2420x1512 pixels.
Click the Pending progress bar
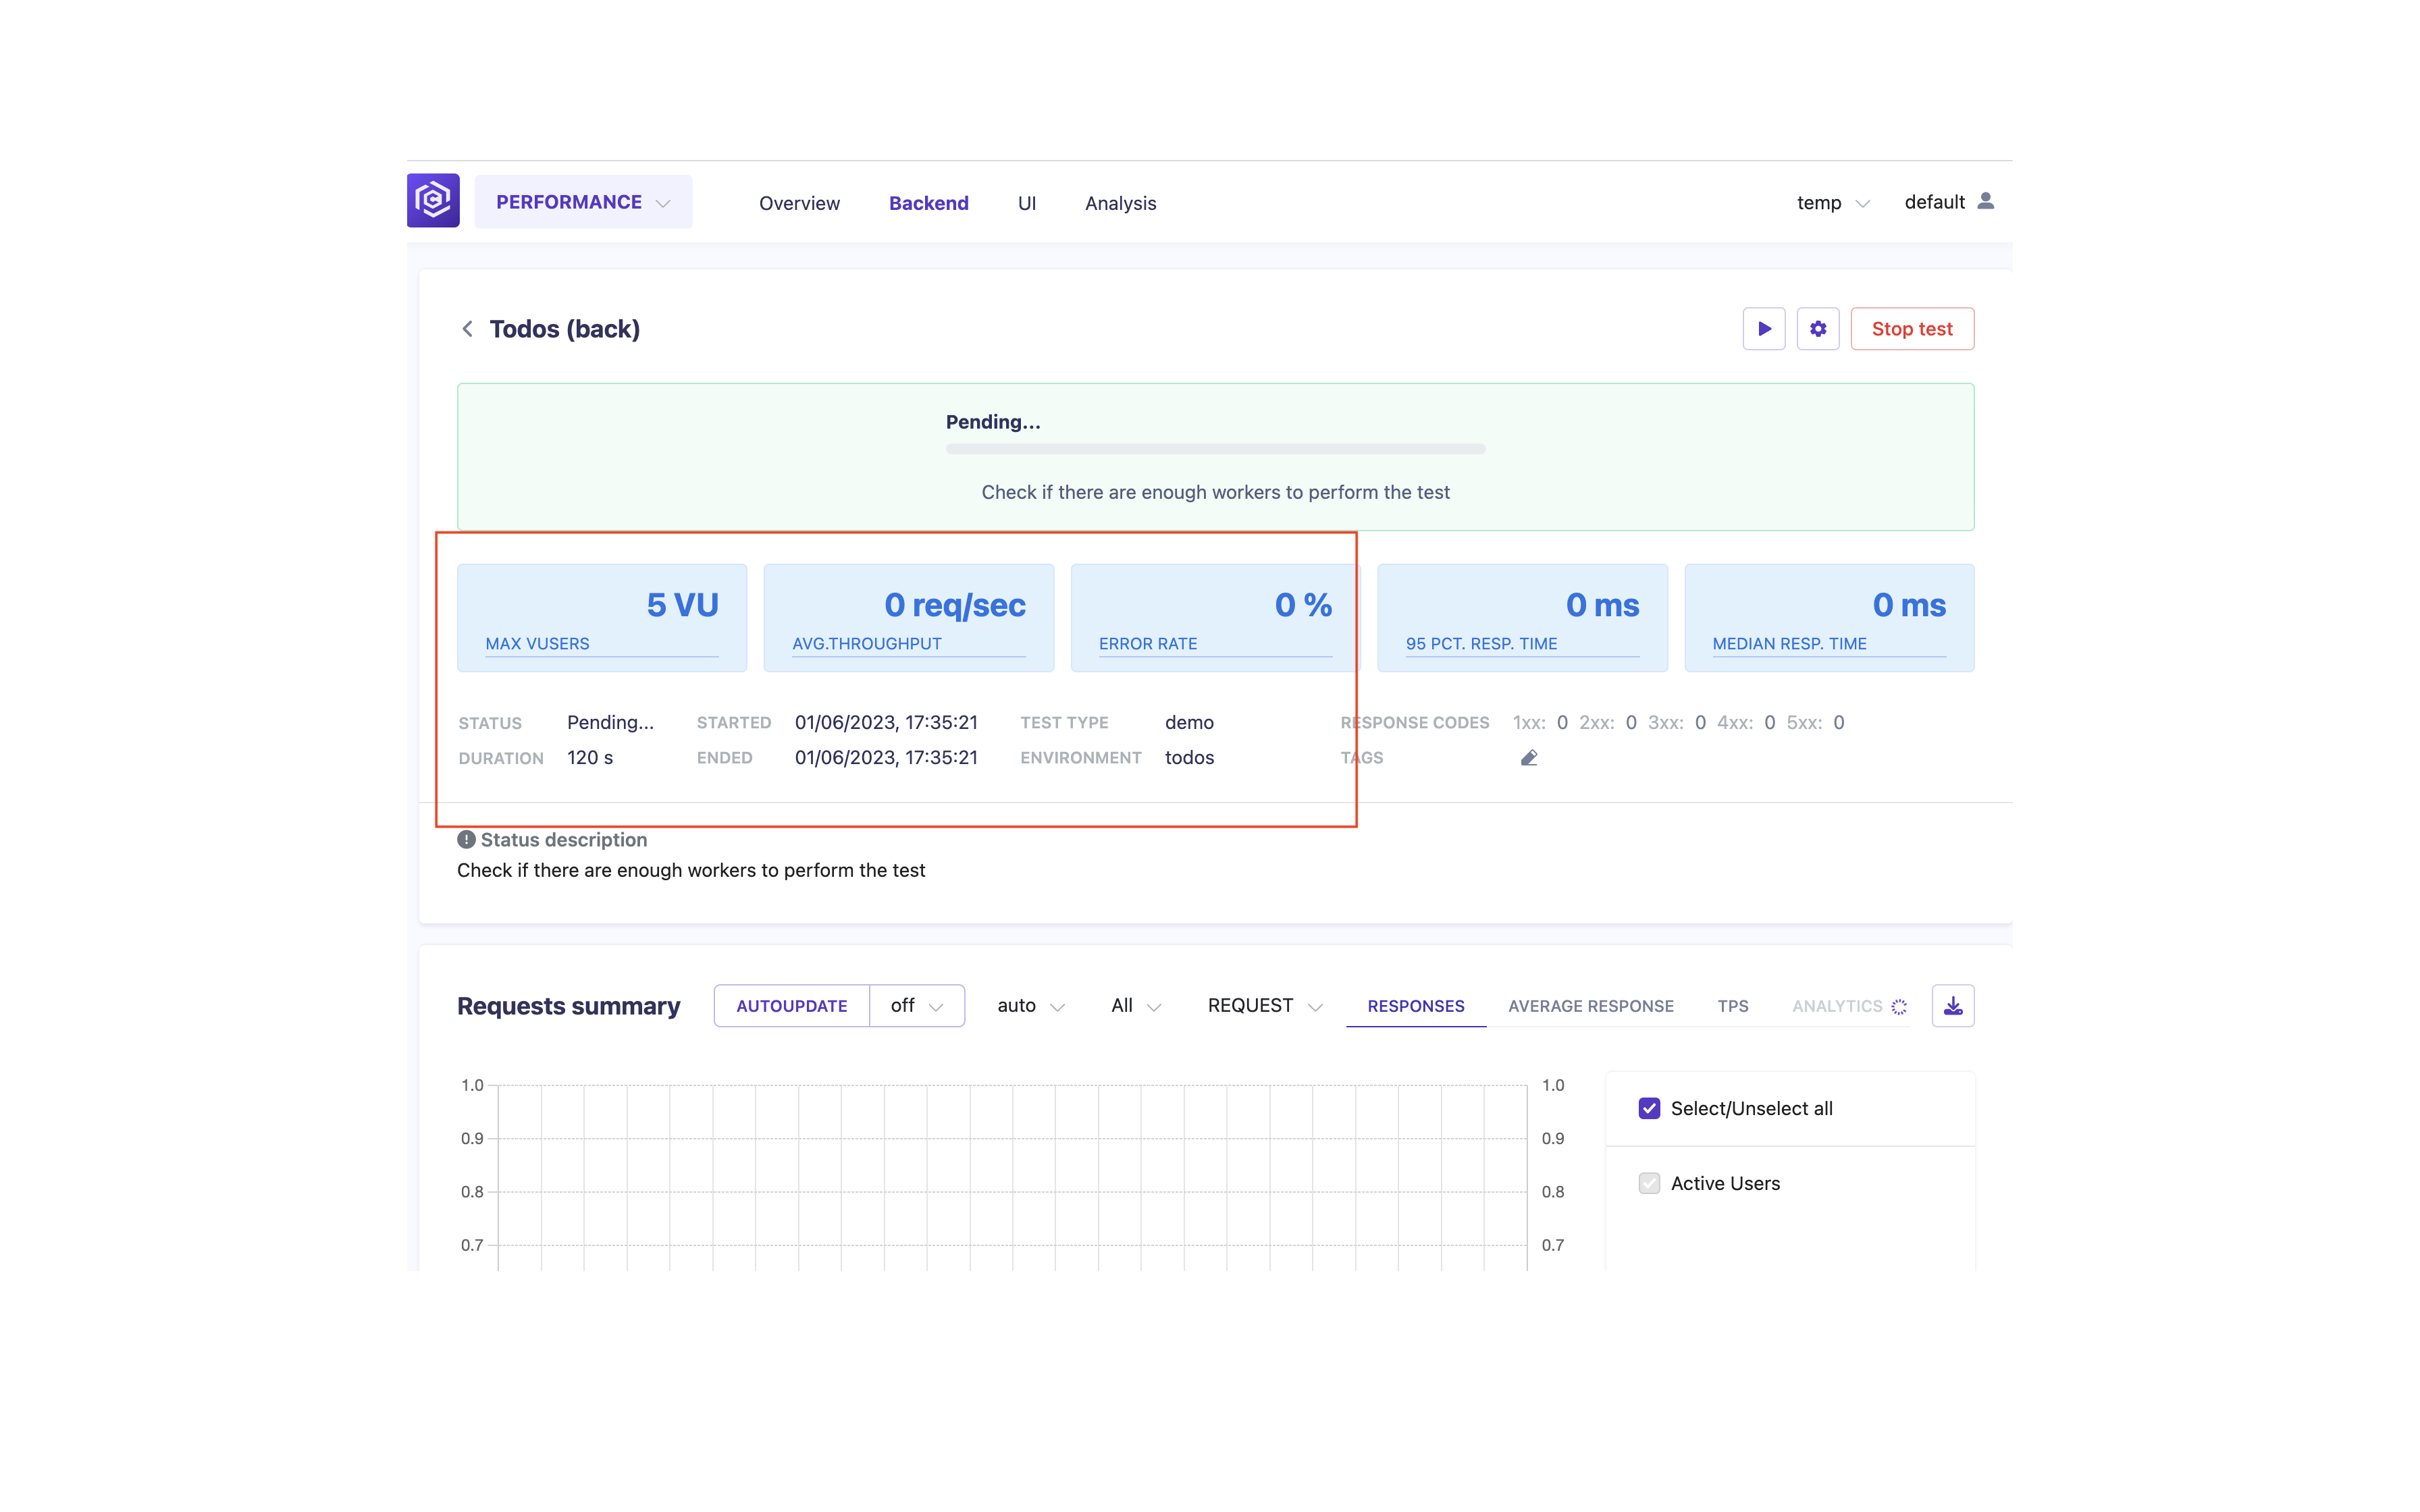click(1215, 449)
